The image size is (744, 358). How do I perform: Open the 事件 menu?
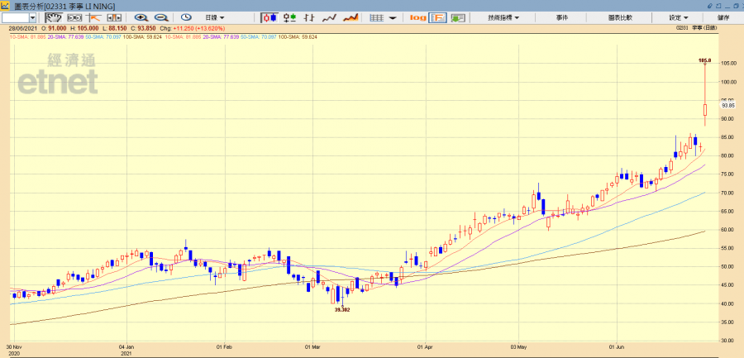pos(562,17)
